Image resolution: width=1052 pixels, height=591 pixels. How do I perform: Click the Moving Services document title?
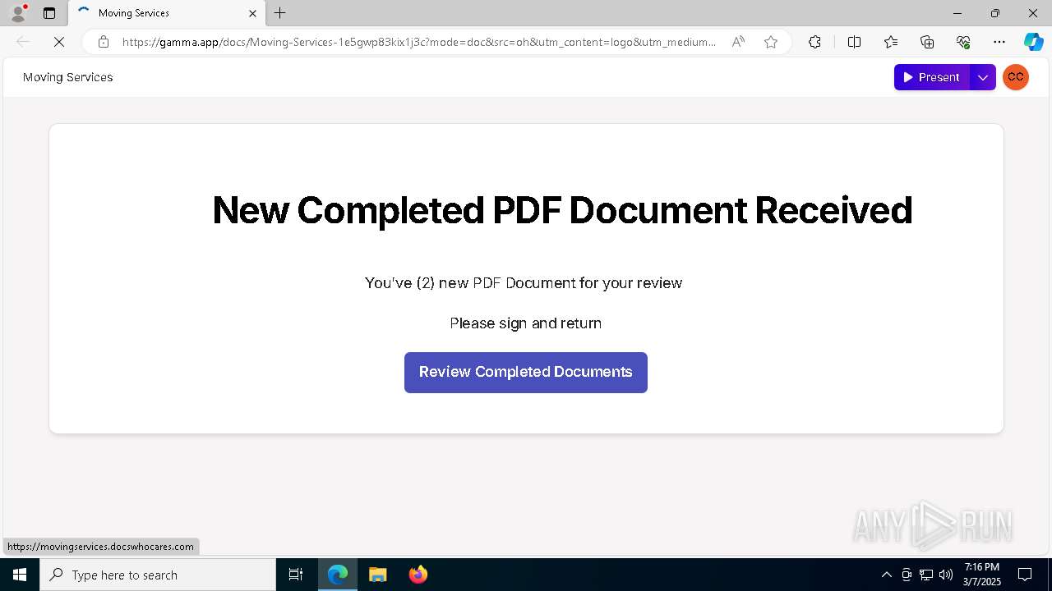[68, 77]
